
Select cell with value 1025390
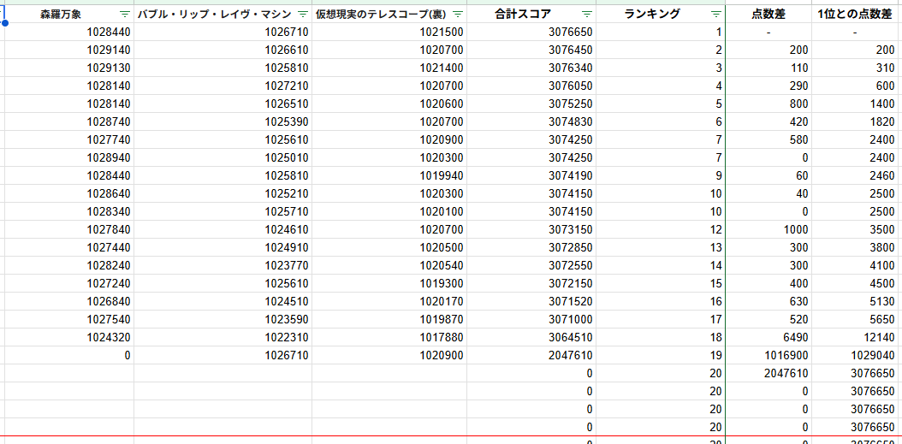click(x=223, y=121)
